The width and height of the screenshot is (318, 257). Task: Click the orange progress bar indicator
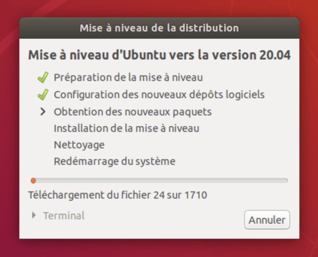pyautogui.click(x=33, y=181)
